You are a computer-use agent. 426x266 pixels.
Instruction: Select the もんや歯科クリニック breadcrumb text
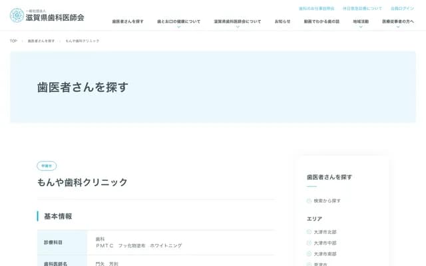83,41
